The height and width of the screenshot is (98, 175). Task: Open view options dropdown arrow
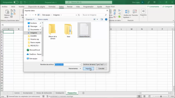click(97, 19)
